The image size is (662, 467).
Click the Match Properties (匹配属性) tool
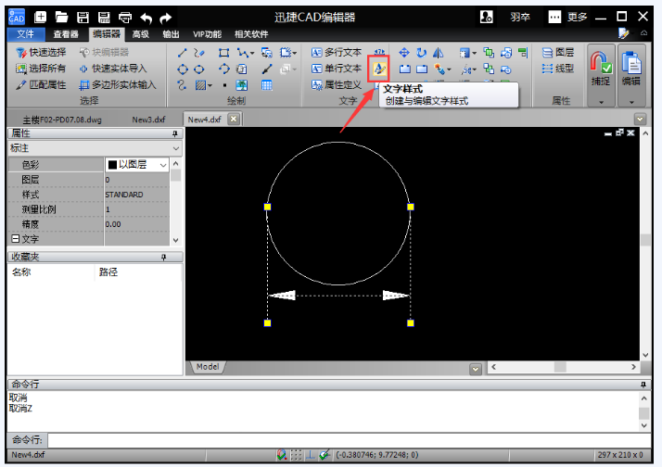[41, 84]
